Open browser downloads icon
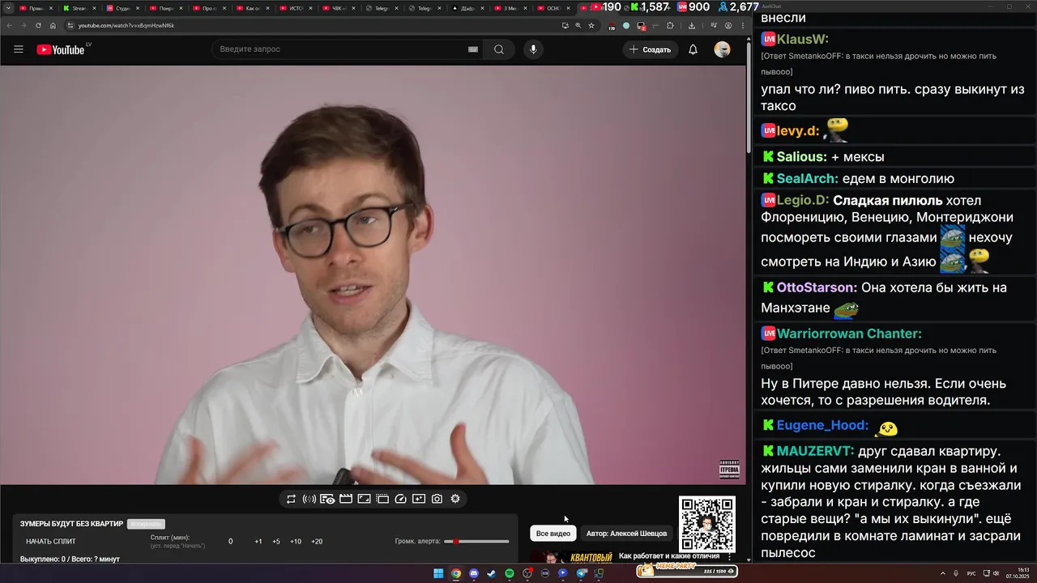The image size is (1037, 583). coord(691,25)
